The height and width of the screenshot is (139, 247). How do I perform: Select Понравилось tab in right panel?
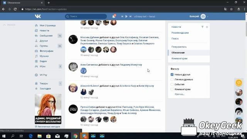click(179, 47)
